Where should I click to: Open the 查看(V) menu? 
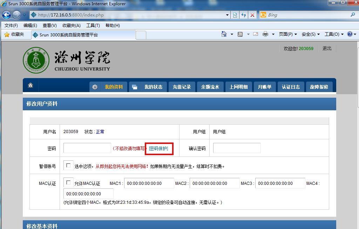[x=49, y=26]
